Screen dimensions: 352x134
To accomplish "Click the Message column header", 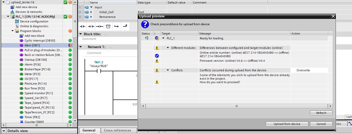I will click(x=244, y=33).
